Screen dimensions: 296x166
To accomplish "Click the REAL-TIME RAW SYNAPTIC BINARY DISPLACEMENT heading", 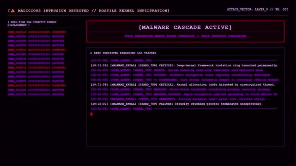I will pyautogui.click(x=32, y=24).
